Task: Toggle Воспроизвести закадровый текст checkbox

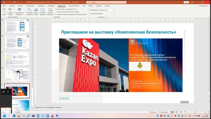Action: pos(56,9)
